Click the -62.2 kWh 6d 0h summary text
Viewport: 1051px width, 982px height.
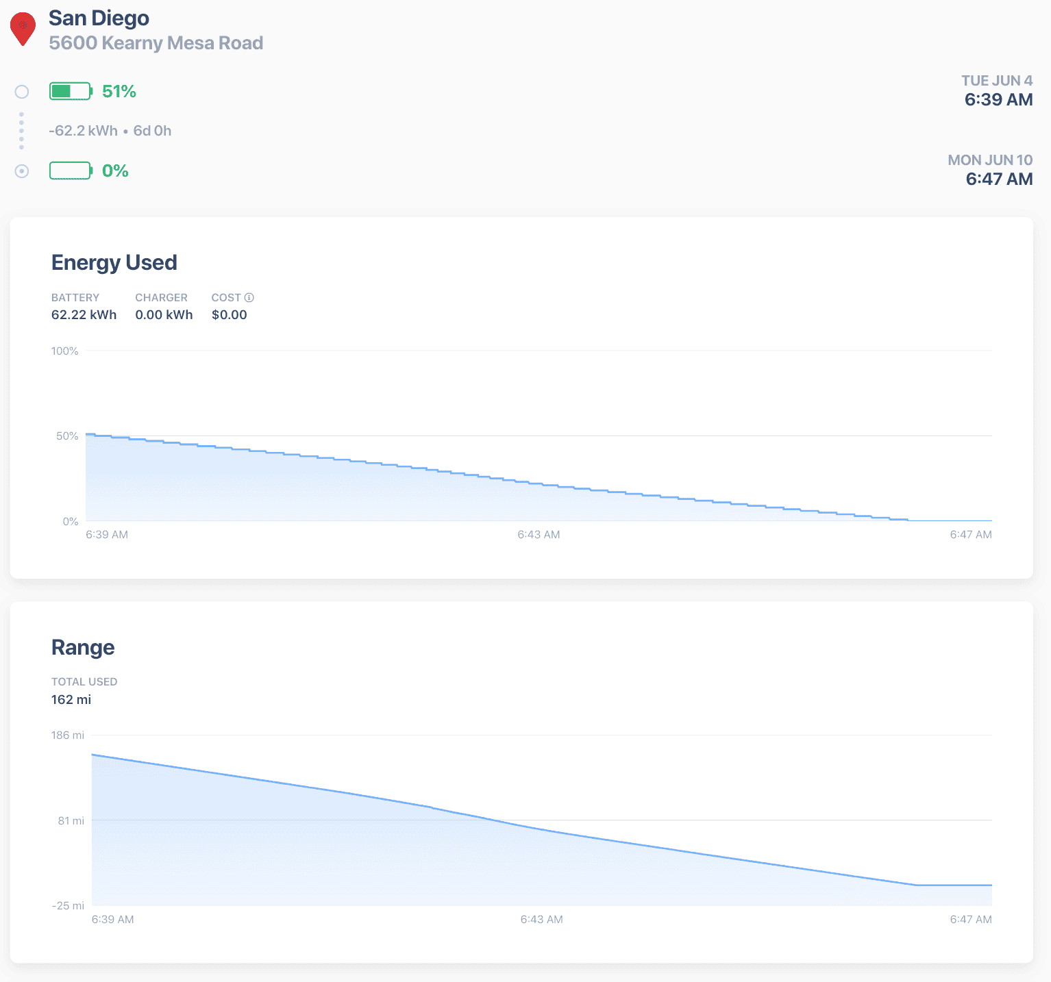[x=110, y=131]
